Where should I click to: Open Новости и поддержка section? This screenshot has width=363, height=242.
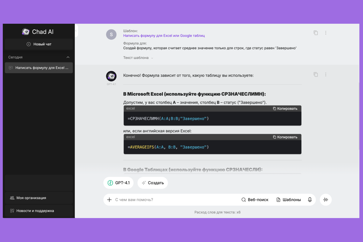tap(39, 211)
